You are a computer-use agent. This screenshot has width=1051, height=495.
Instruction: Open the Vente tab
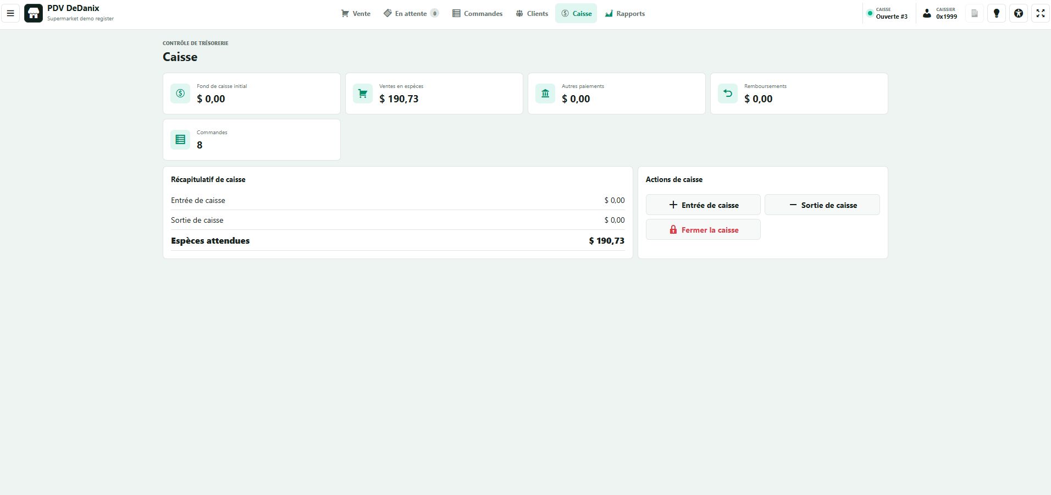356,13
